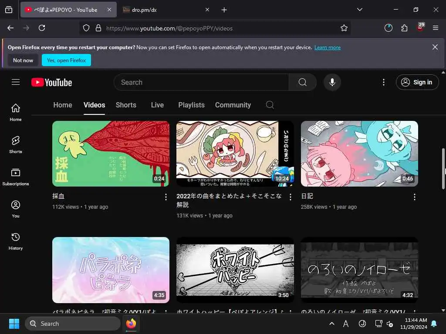446x334 pixels.
Task: Reload the current page
Action: [42, 28]
